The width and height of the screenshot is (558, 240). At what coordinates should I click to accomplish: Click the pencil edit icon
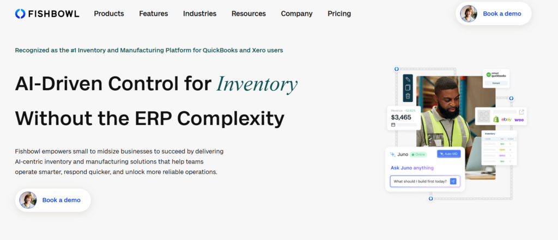click(408, 79)
